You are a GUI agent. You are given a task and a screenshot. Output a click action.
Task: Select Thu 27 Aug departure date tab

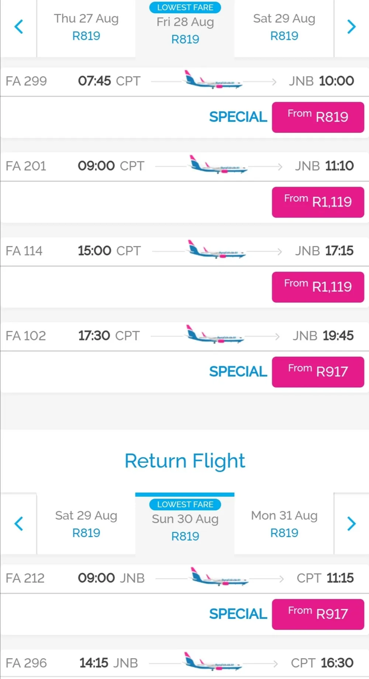(x=86, y=27)
